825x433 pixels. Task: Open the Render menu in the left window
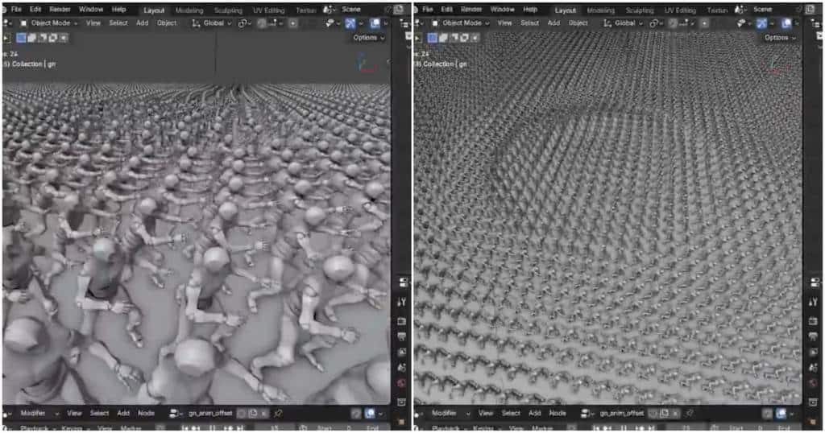tap(60, 10)
